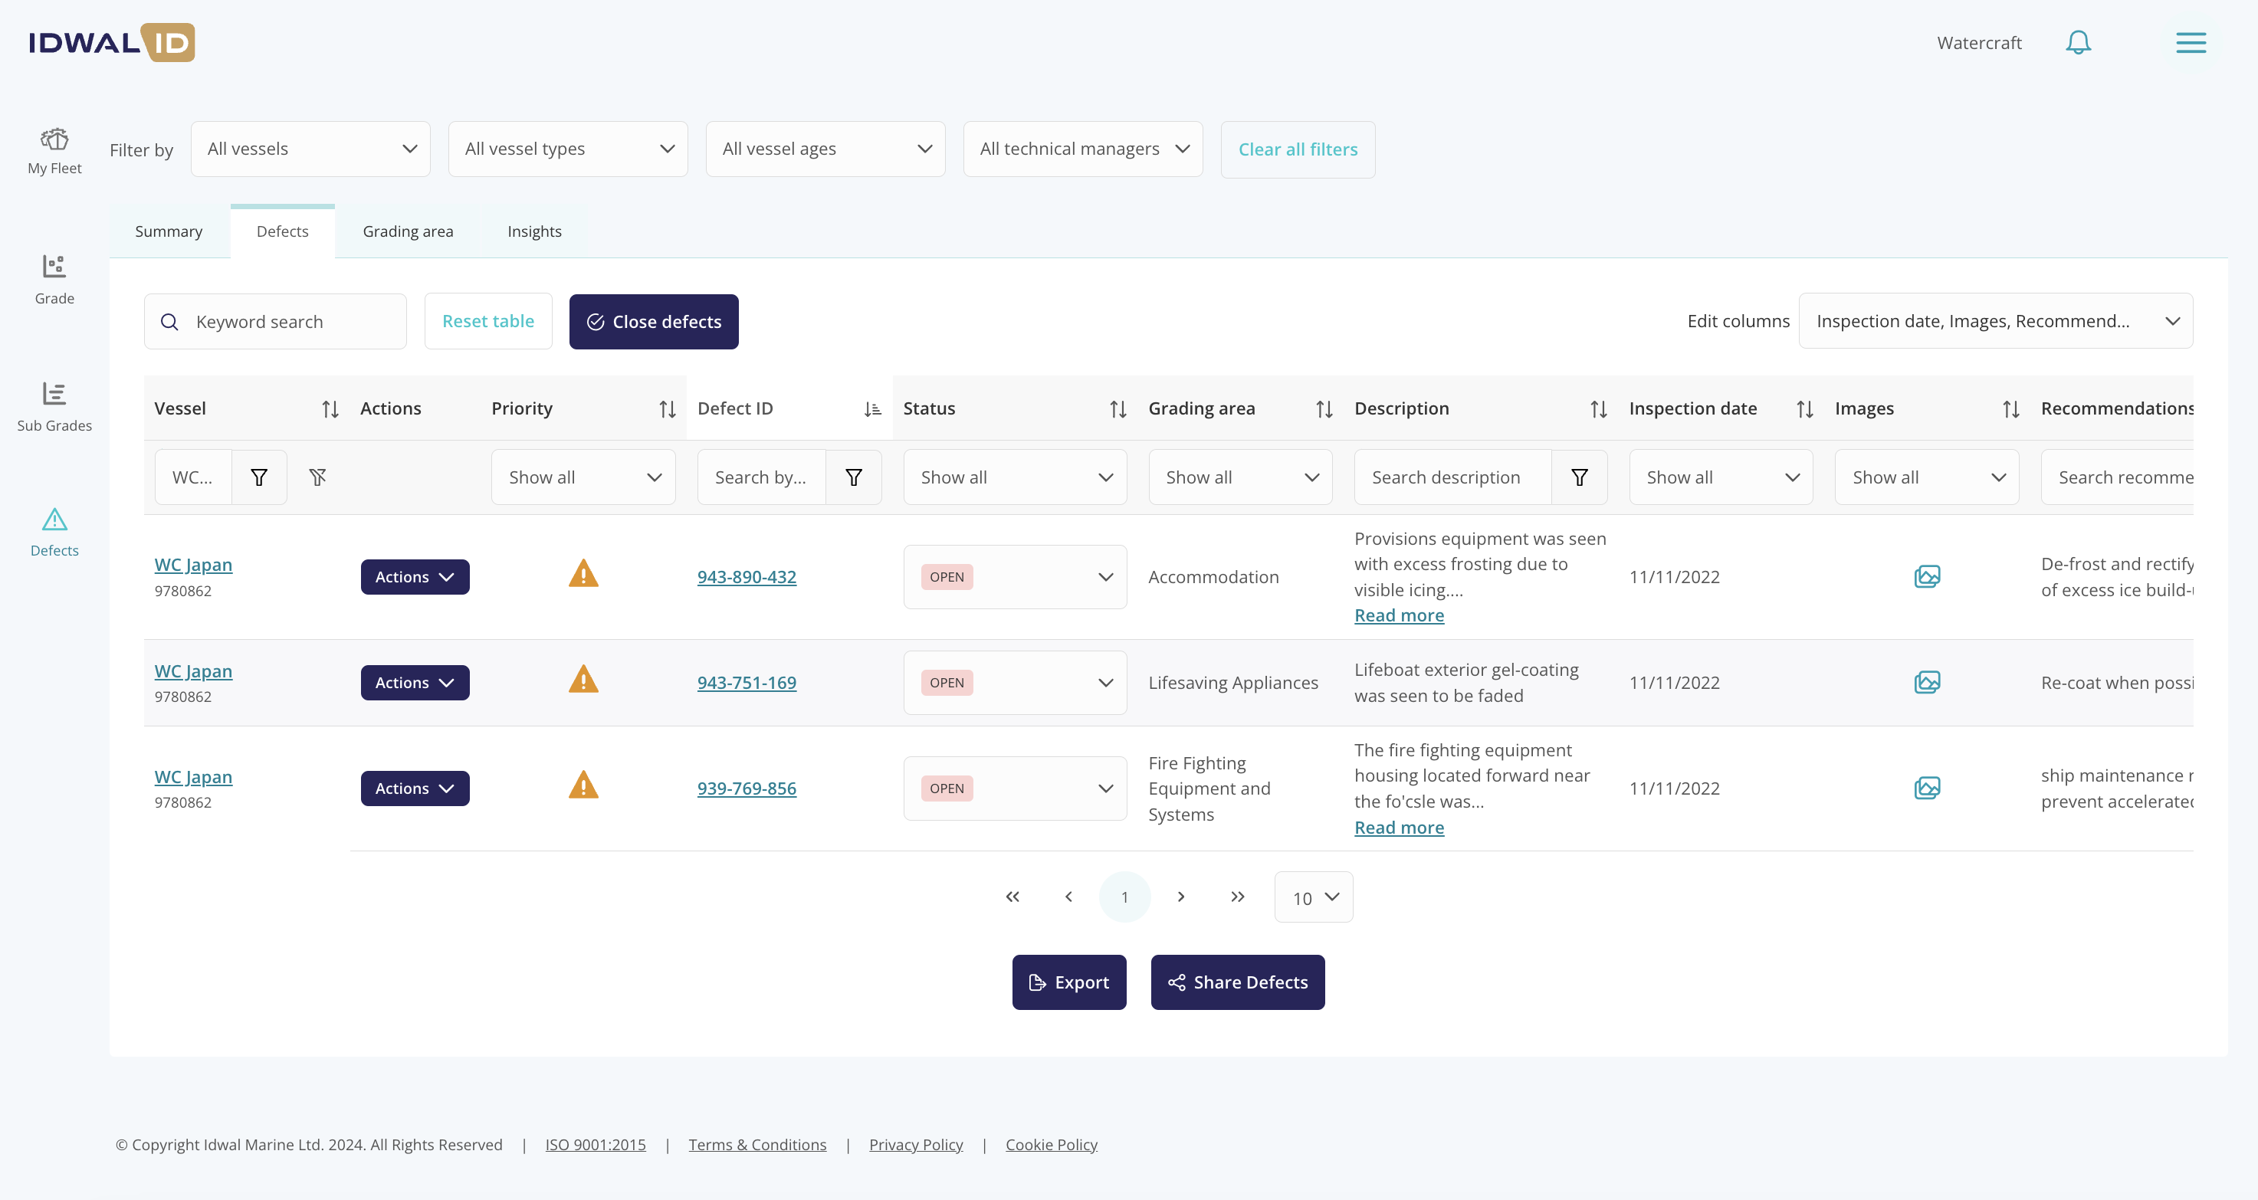Toggle sort on Inspection date column
This screenshot has height=1200, width=2258.
(x=1804, y=409)
